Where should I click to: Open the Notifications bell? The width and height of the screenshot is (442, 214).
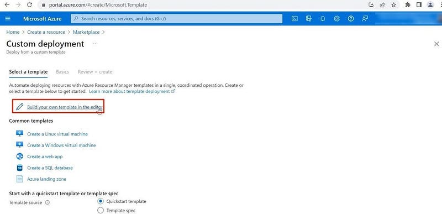point(323,19)
